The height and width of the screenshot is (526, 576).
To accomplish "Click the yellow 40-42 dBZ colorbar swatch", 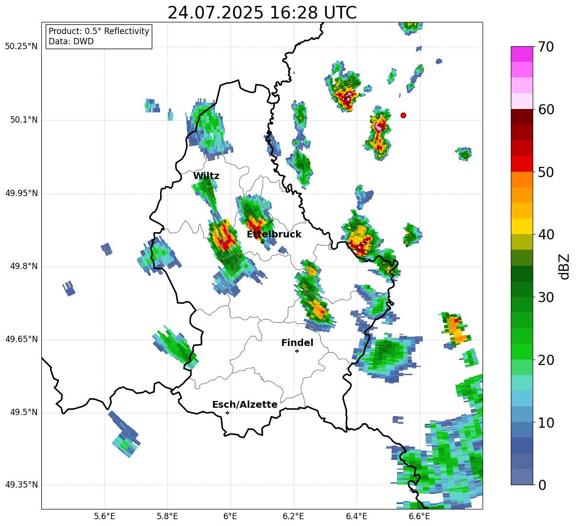I will (x=522, y=226).
